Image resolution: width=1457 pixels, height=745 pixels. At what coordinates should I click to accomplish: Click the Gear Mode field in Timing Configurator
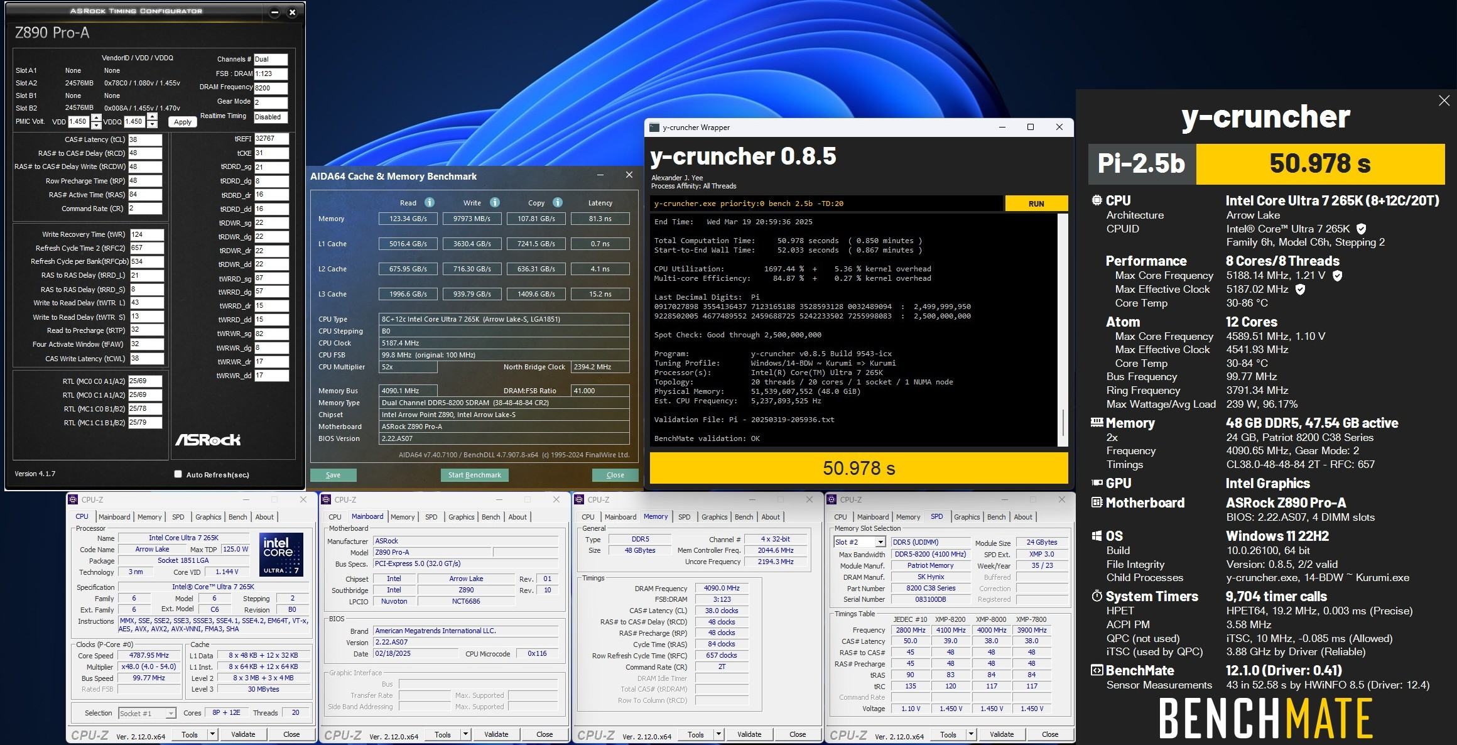271,102
